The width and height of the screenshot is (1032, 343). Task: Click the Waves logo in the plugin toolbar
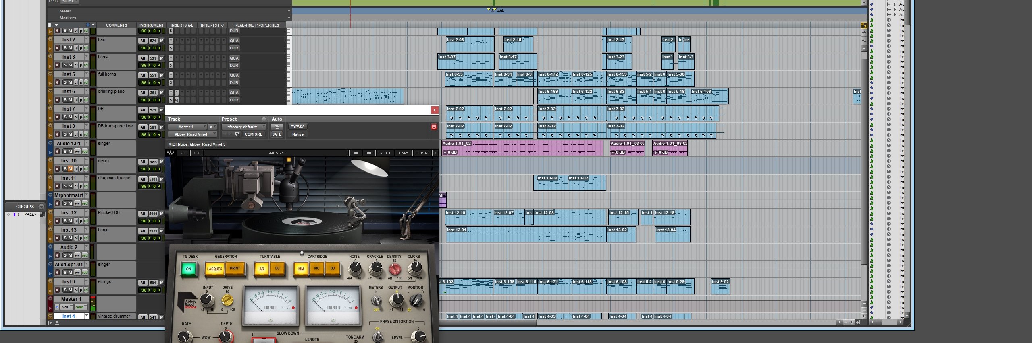[x=171, y=153]
